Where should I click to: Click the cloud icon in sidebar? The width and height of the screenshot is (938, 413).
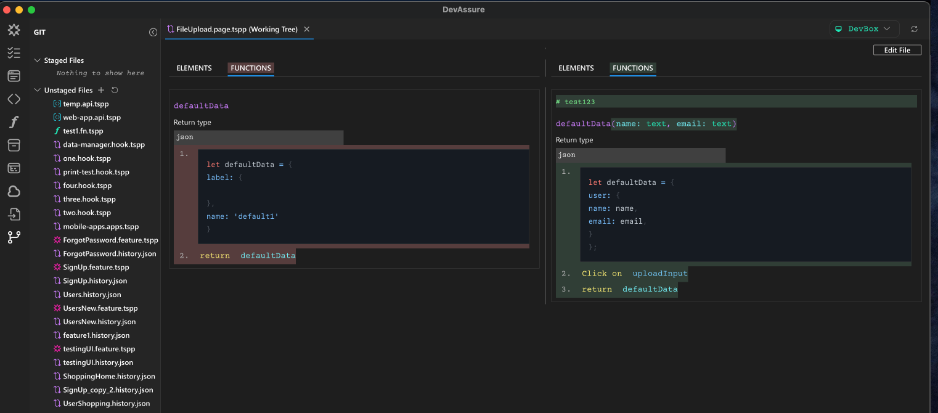click(x=14, y=191)
